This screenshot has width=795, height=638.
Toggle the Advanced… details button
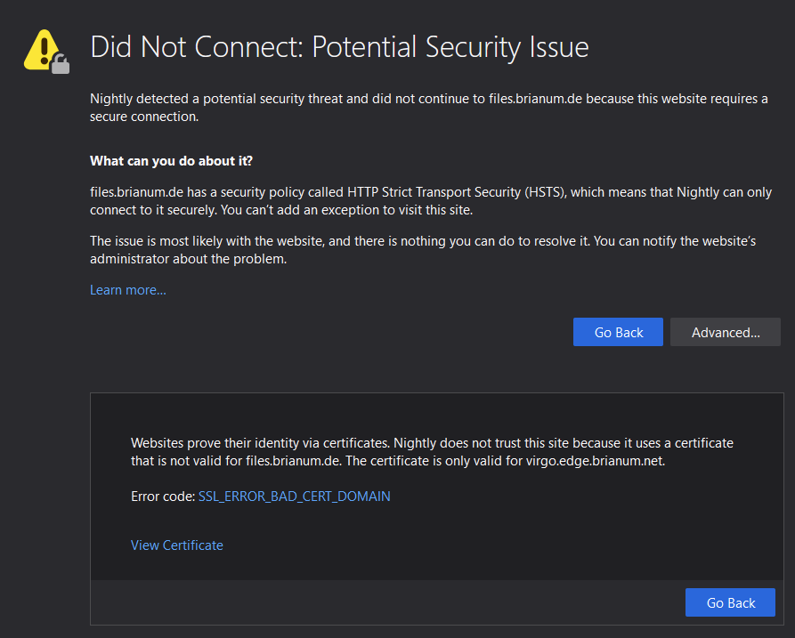click(x=725, y=332)
